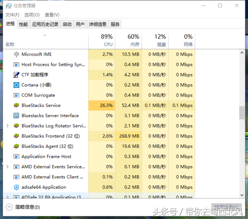Viewport: 248px width, 219px height.
Task: Expand the ADSafe 32 Bit Application row
Action: click(x=7, y=197)
